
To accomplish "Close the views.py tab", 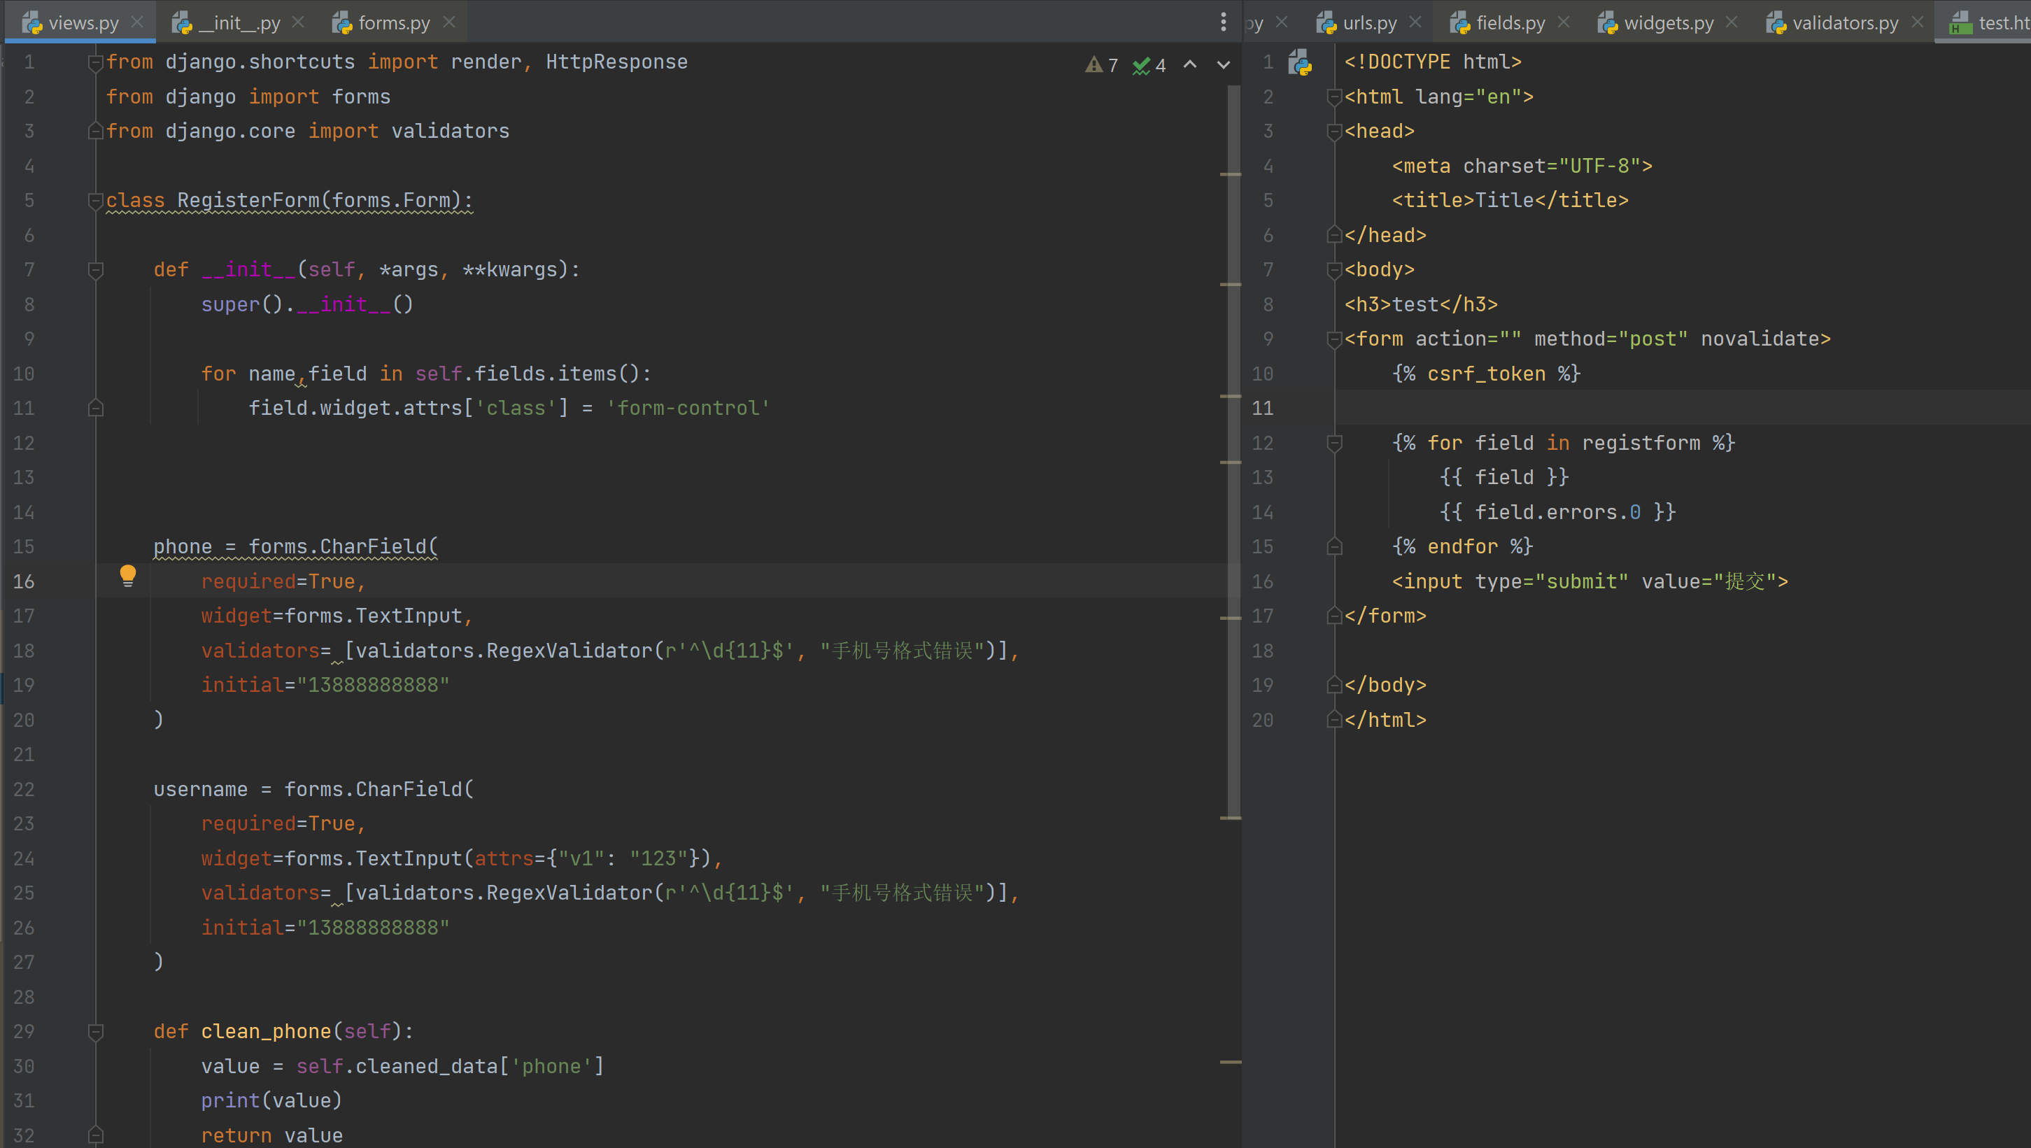I will [137, 22].
